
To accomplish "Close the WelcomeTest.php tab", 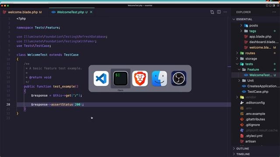I will pos(91,12).
